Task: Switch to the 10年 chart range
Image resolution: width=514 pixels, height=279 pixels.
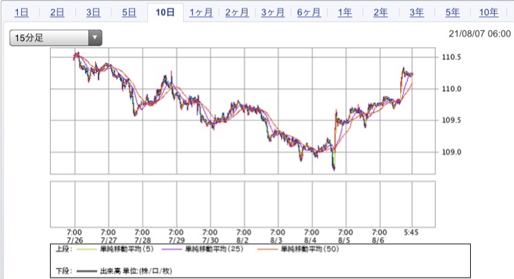Action: click(489, 13)
